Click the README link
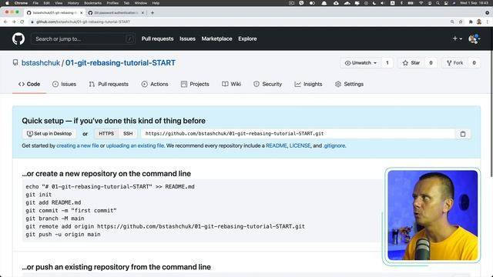Screen dimensions: 493x277 [277, 145]
